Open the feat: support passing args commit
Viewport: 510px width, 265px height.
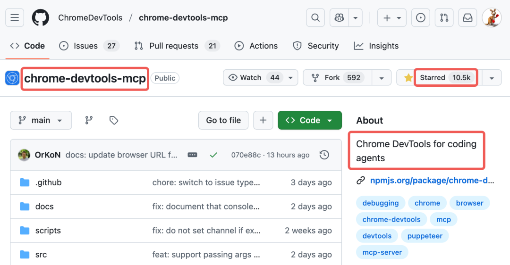click(206, 255)
